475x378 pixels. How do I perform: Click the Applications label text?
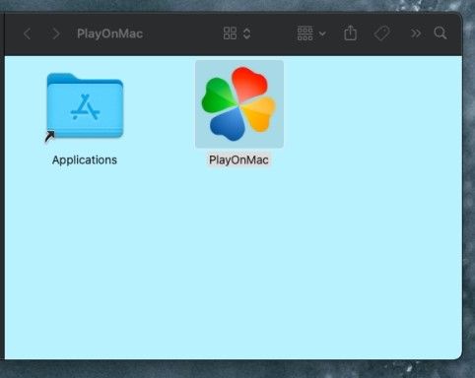pos(85,160)
